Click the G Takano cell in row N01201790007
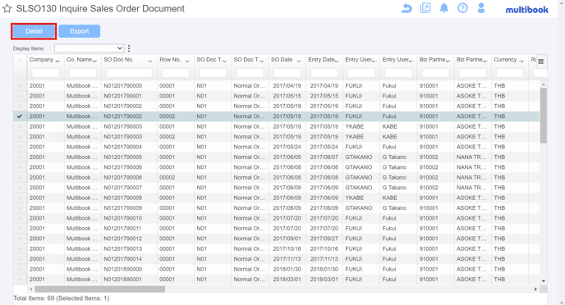Screen dimensions: 565x305 coord(394,188)
